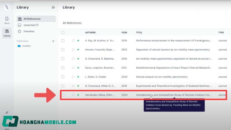Check the box for Davis 2021 reference

click(x=63, y=68)
